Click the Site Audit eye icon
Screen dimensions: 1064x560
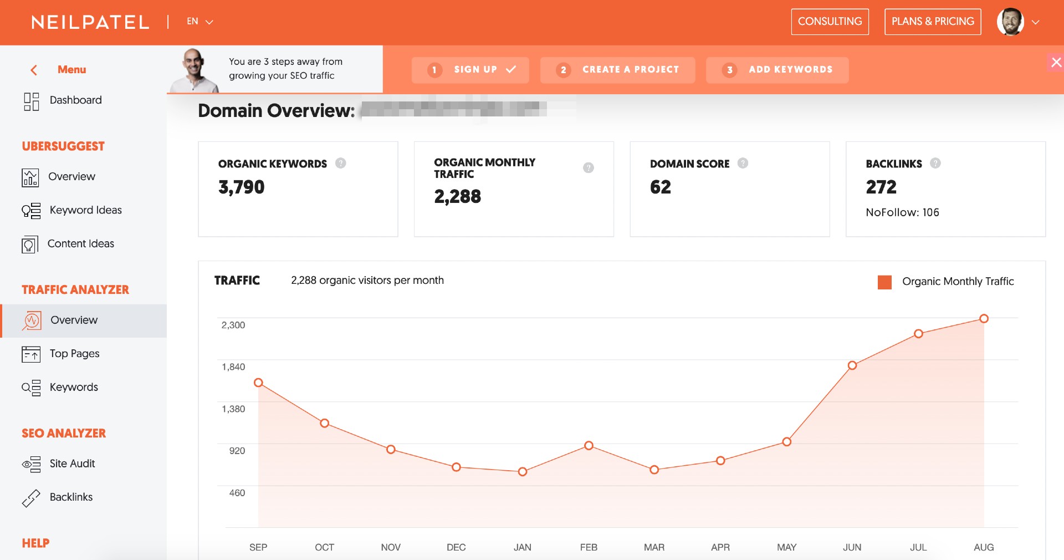pos(31,464)
